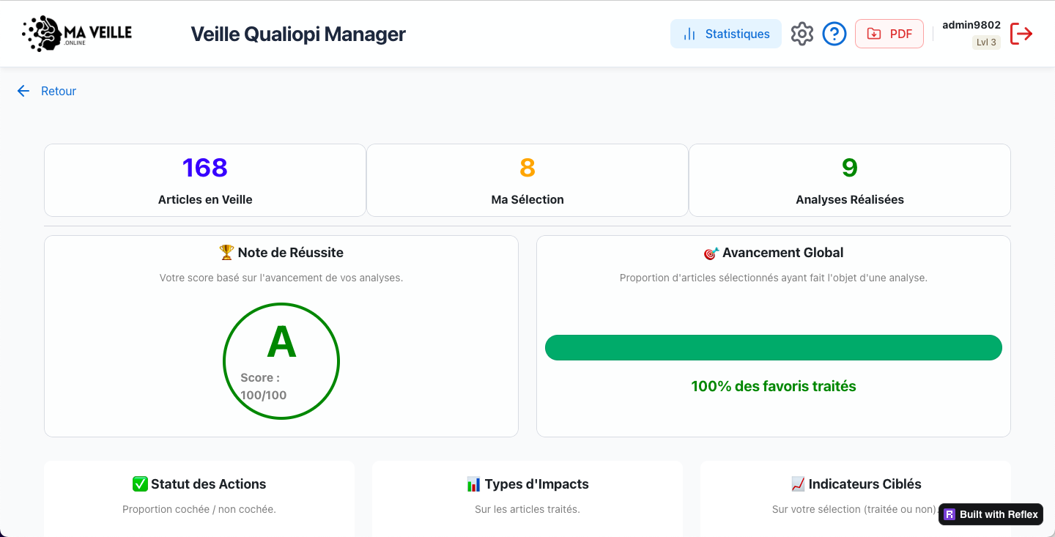Open the Statistiques view
The image size is (1055, 537).
click(x=725, y=34)
